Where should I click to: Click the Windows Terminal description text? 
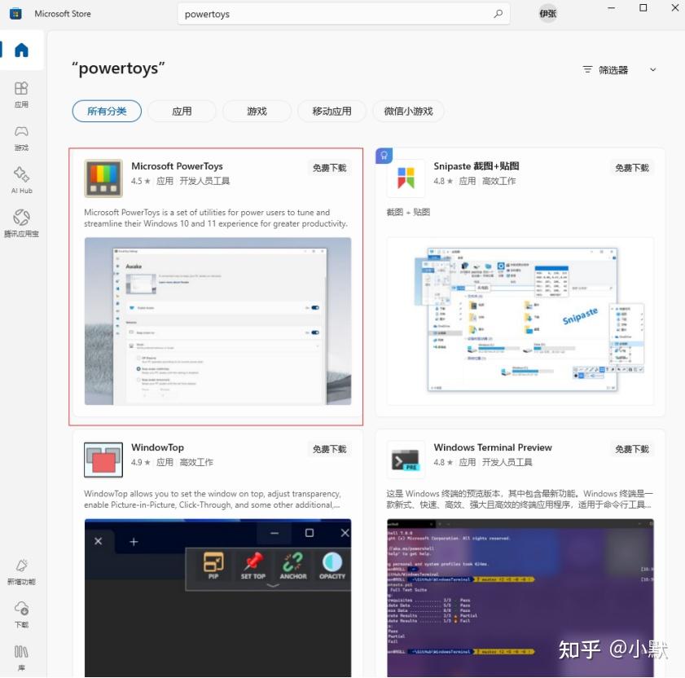click(520, 500)
